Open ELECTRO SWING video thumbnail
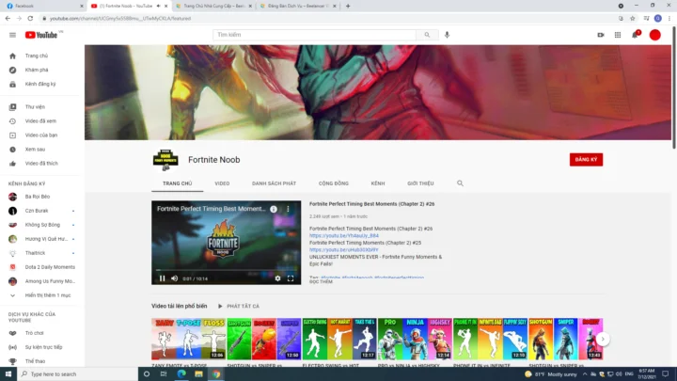 click(x=339, y=339)
